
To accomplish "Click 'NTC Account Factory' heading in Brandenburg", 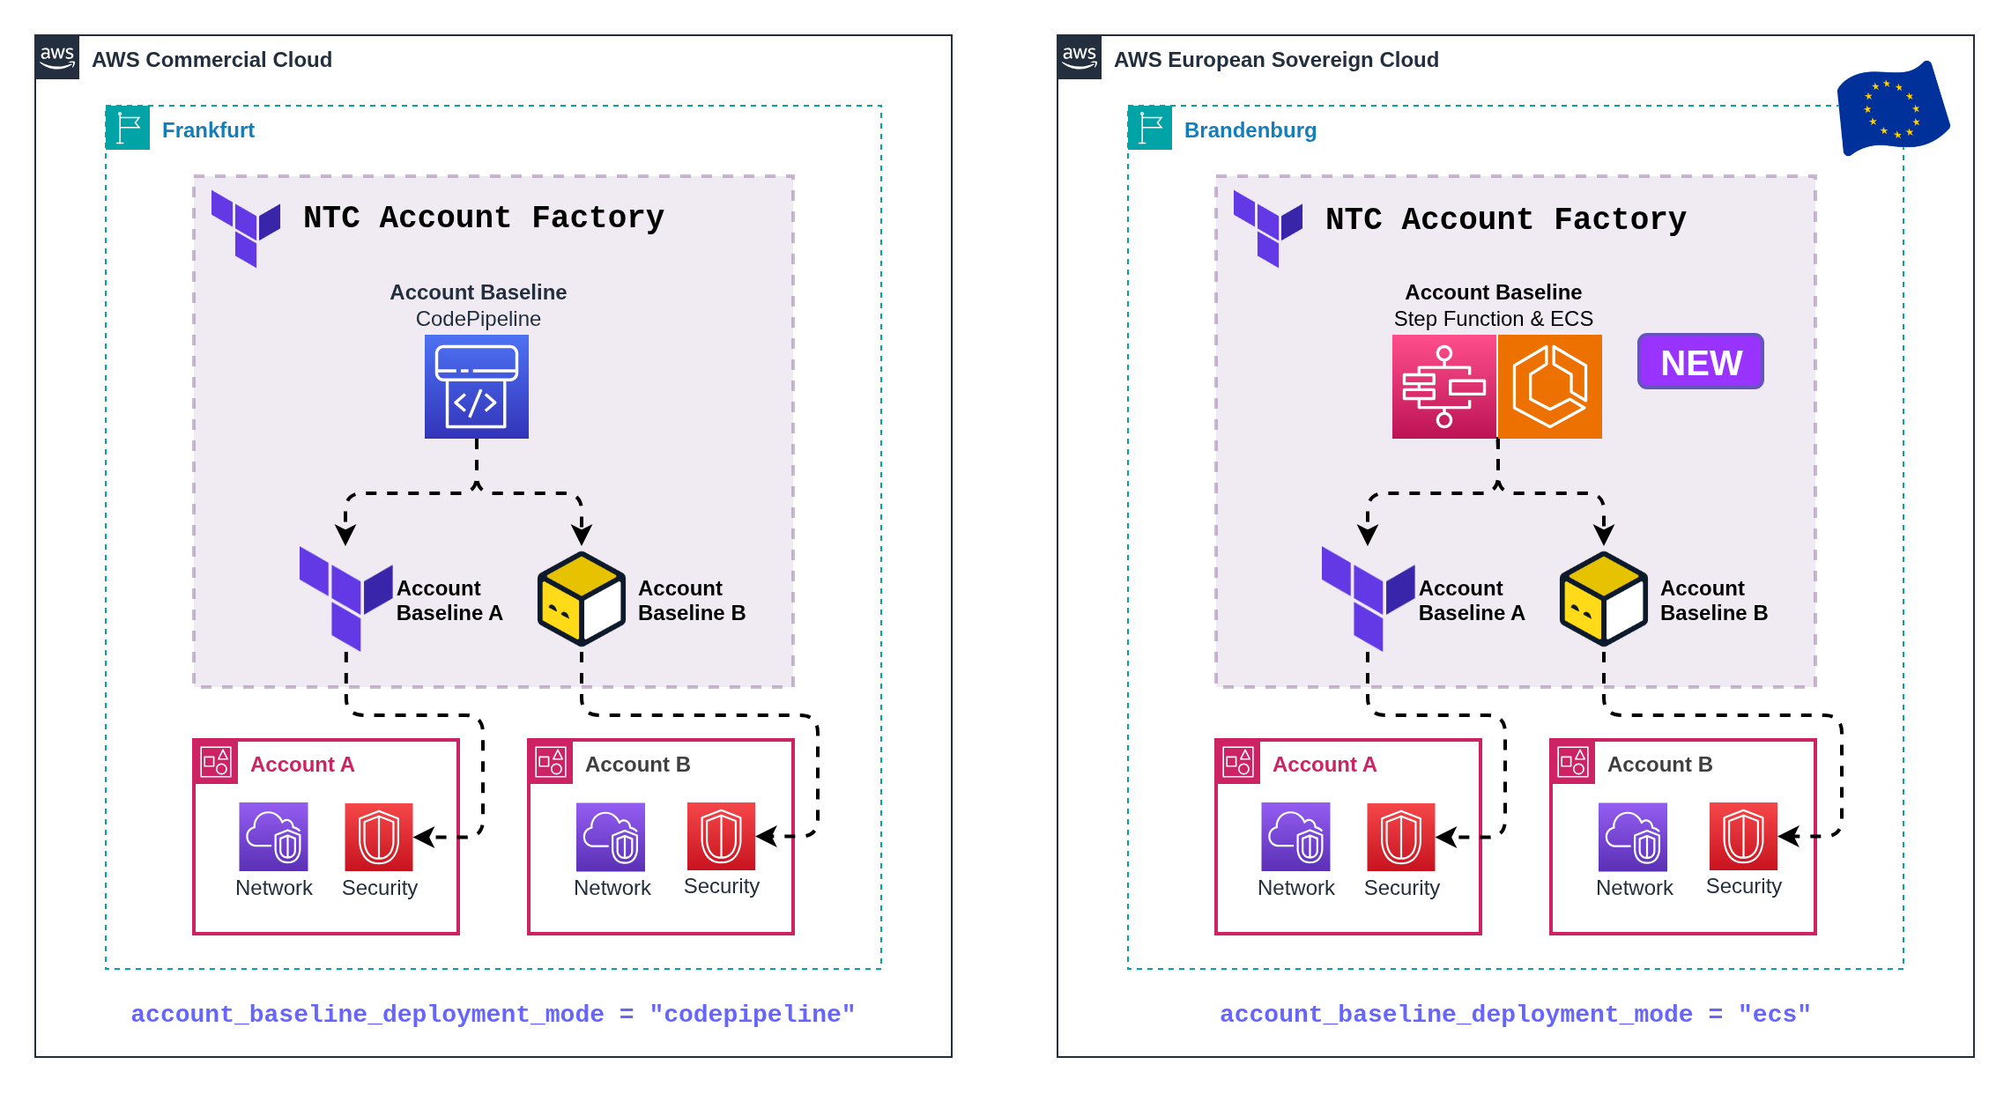I will (1506, 219).
